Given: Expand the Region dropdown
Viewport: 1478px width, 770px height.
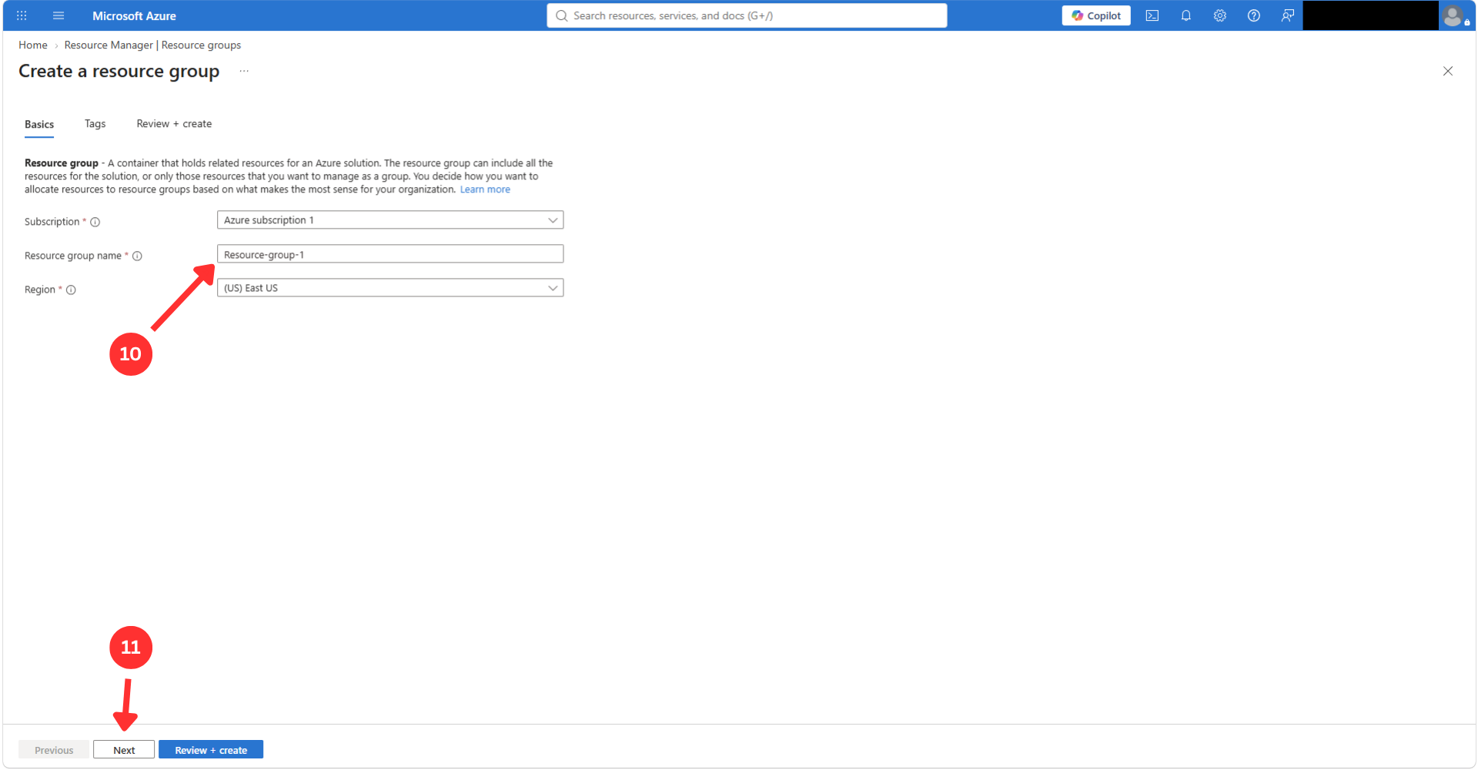Looking at the screenshot, I should pyautogui.click(x=390, y=288).
